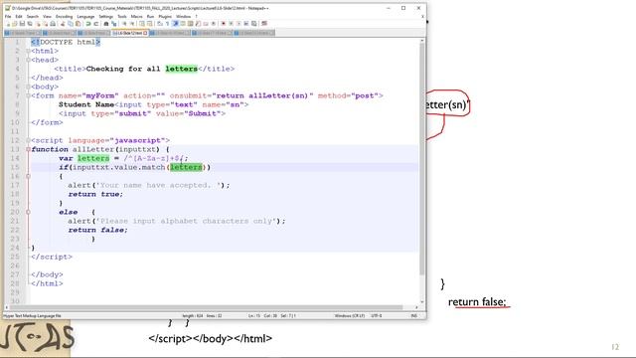Open the User Defined Language icon

pyautogui.click(x=183, y=24)
